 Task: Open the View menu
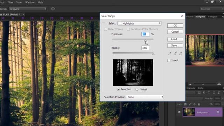(19, 2)
